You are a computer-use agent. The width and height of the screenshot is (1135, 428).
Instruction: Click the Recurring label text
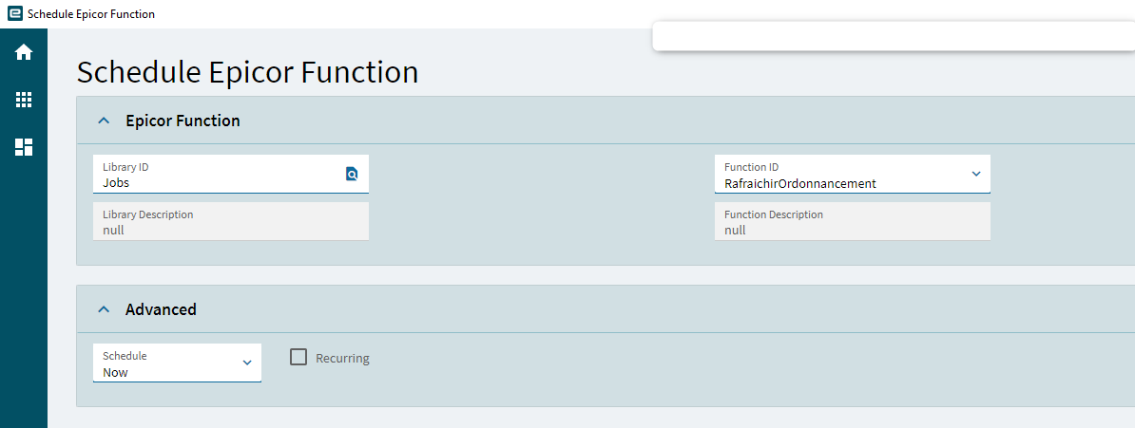[342, 358]
